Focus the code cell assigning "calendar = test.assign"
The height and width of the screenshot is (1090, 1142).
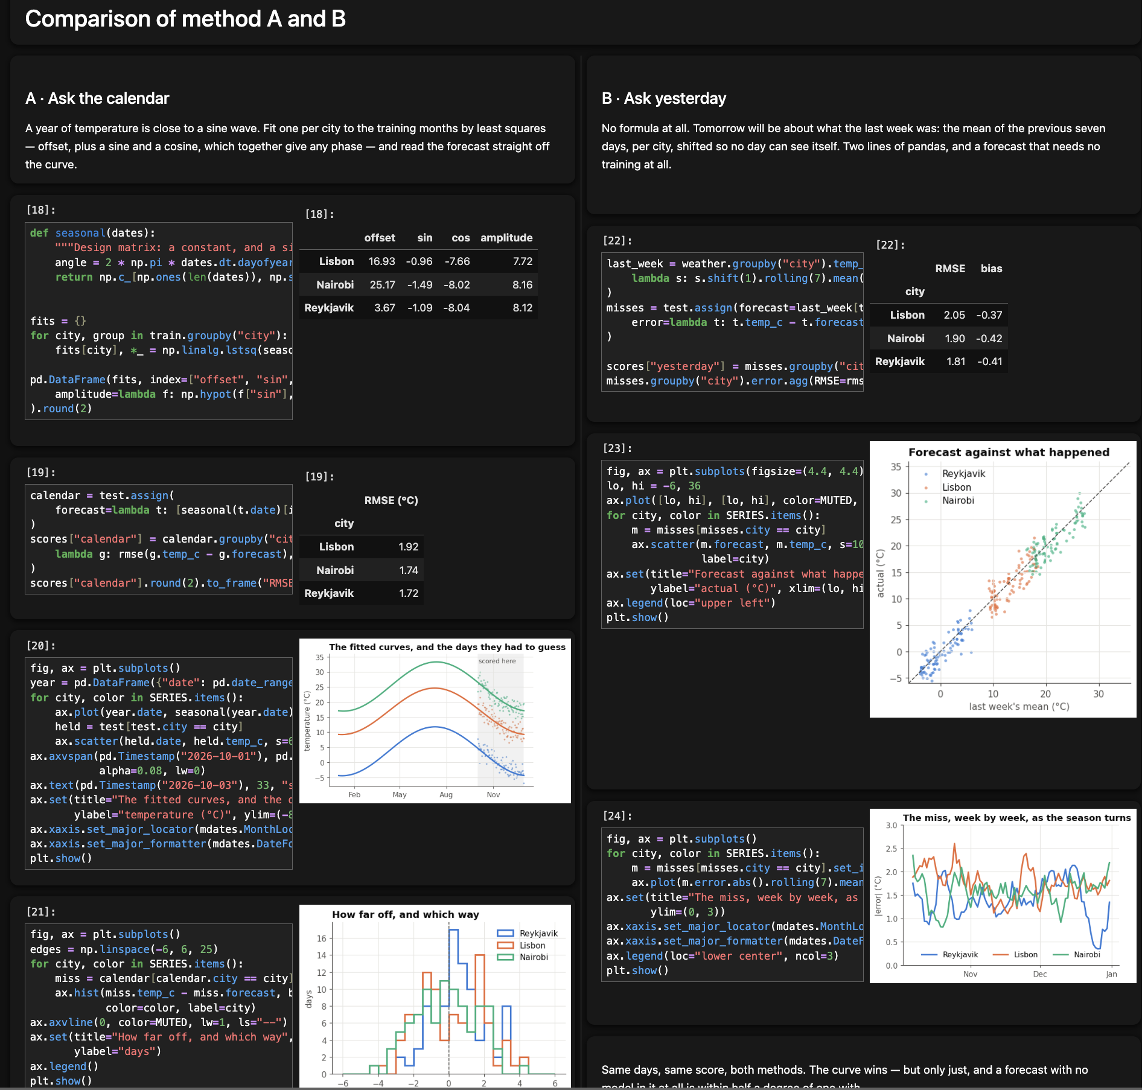[159, 539]
